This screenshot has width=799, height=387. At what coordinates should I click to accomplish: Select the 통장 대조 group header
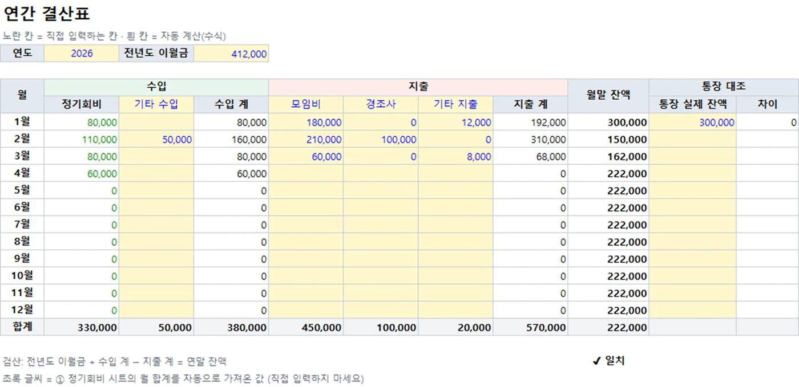coord(724,87)
